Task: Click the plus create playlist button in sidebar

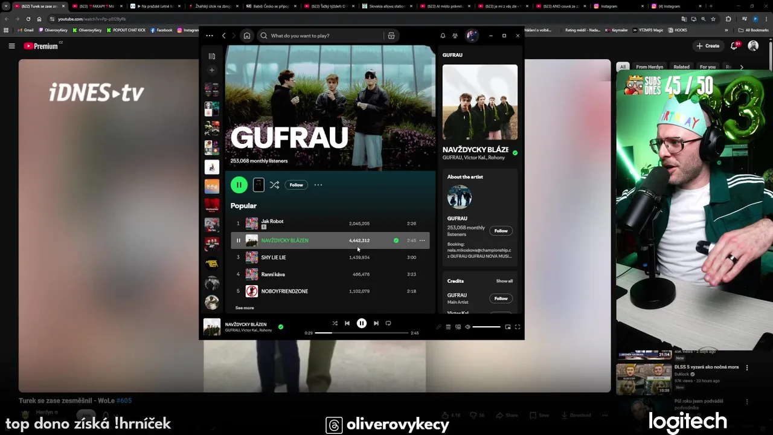Action: pyautogui.click(x=211, y=70)
